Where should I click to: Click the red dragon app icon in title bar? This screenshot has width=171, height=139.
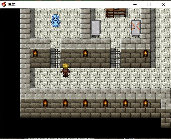(4, 4)
